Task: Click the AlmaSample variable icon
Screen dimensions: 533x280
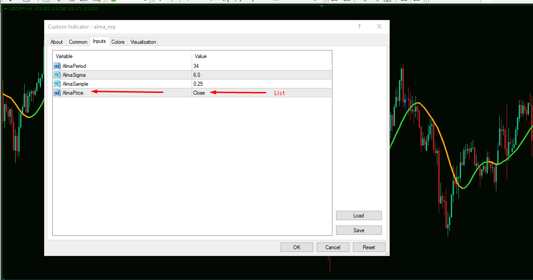Action: pyautogui.click(x=57, y=84)
